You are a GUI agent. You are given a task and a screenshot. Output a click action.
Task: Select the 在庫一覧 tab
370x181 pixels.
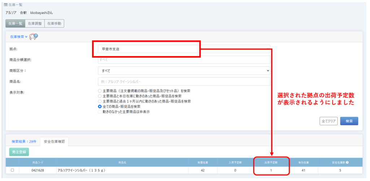pos(15,23)
